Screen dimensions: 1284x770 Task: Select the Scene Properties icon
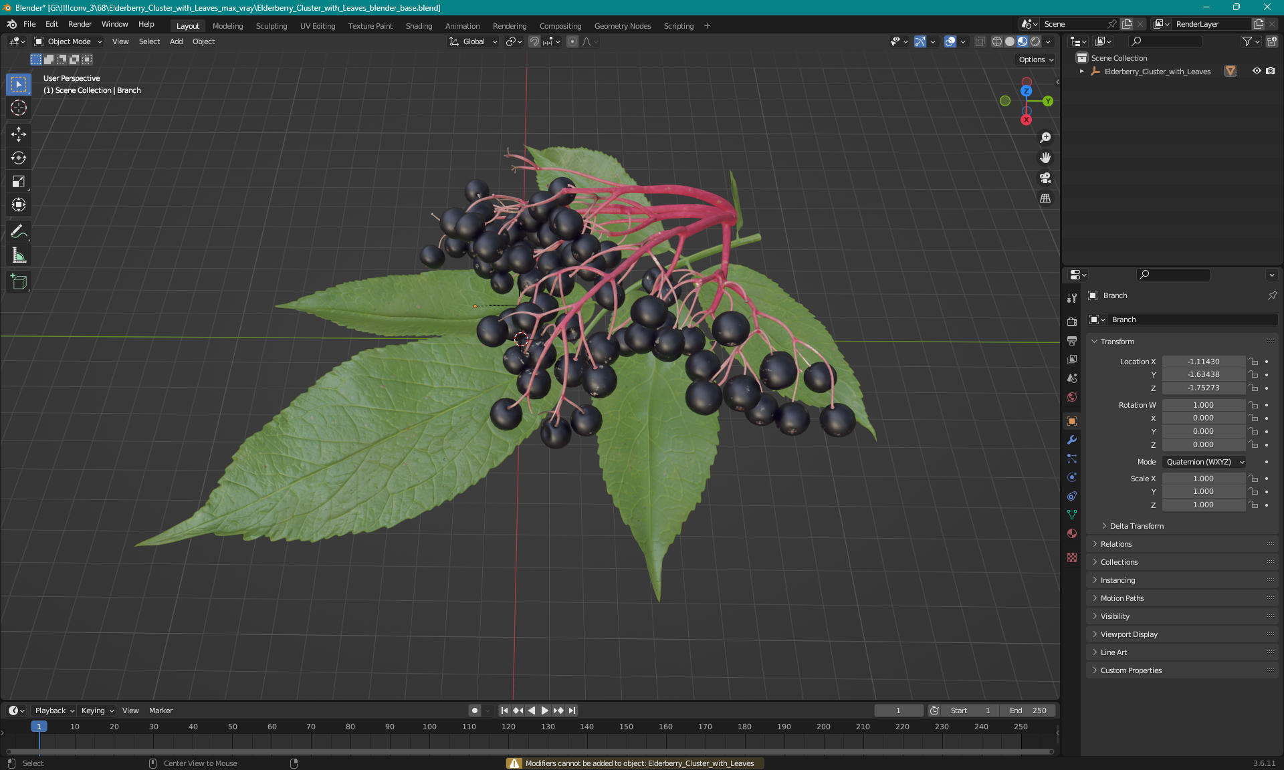click(x=1070, y=378)
